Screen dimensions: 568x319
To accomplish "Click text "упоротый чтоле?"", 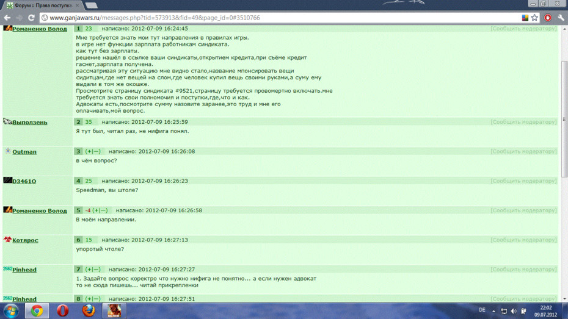I will click(x=100, y=249).
